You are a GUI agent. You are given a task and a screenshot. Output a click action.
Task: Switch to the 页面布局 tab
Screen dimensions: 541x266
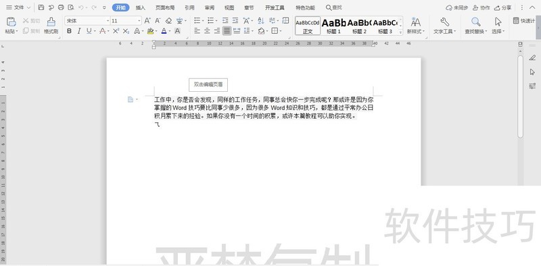tap(165, 7)
